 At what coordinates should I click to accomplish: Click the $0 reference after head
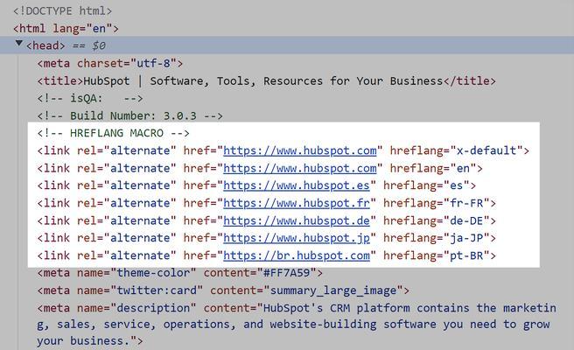(x=99, y=45)
